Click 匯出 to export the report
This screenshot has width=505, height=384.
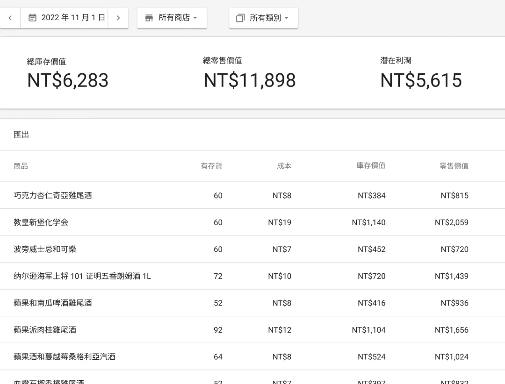click(21, 135)
